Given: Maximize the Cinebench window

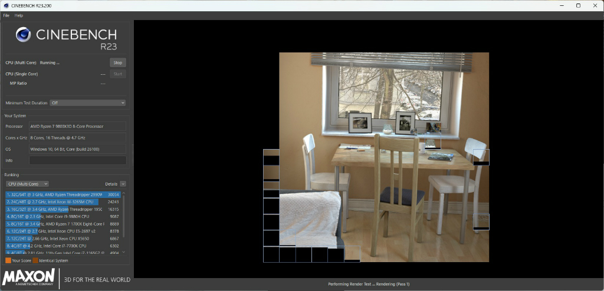Looking at the screenshot, I should coord(578,5).
